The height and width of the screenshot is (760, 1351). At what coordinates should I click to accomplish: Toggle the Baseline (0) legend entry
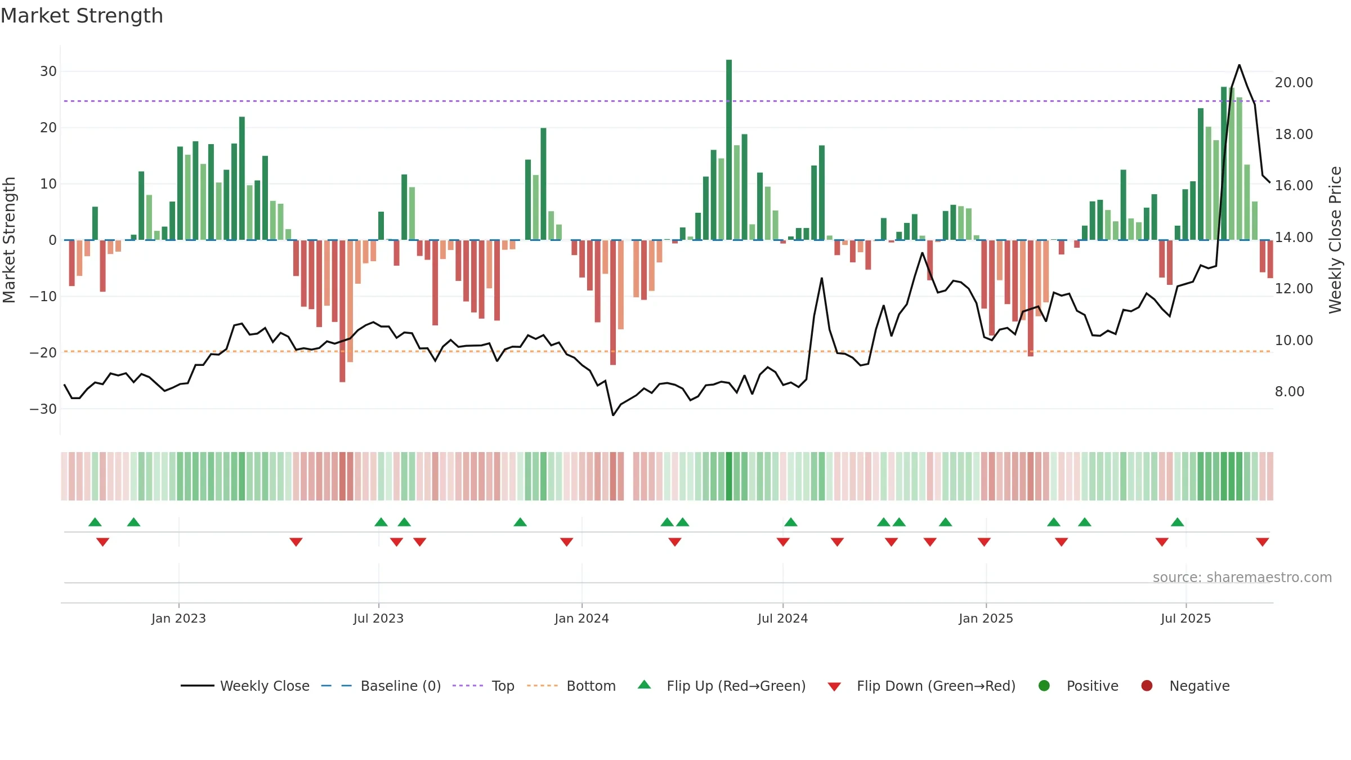[x=381, y=686]
